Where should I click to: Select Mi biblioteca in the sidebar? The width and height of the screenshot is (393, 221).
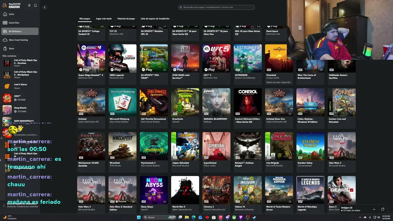pyautogui.click(x=20, y=31)
